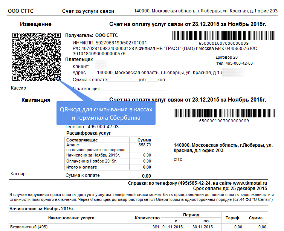The height and width of the screenshot is (231, 284).
Task: Click the 'Тариф' column header
Action: [x=232, y=218]
